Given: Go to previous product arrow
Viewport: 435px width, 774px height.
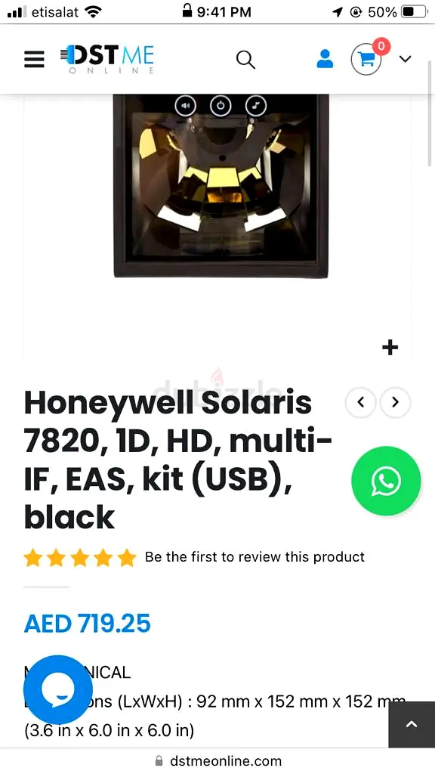Looking at the screenshot, I should [x=360, y=402].
